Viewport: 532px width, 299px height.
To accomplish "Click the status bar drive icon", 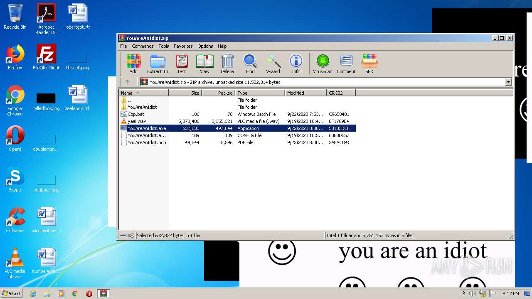I will point(123,235).
